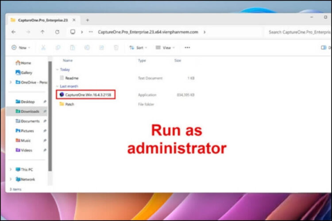Collapse the Last month group
Image resolution: width=332 pixels, height=221 pixels.
(x=57, y=86)
